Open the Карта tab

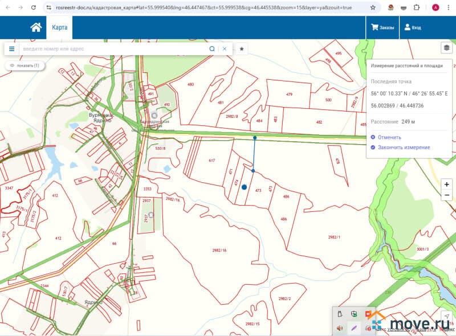coord(59,27)
